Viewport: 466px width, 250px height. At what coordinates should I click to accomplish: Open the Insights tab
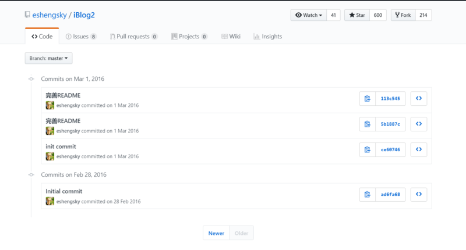(x=268, y=37)
